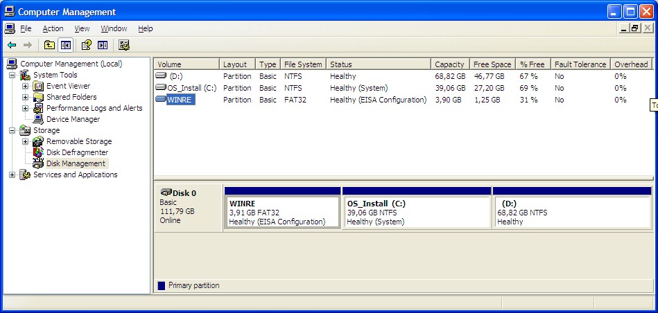Click the Forward arrow toolbar icon
The width and height of the screenshot is (658, 313).
[x=28, y=45]
